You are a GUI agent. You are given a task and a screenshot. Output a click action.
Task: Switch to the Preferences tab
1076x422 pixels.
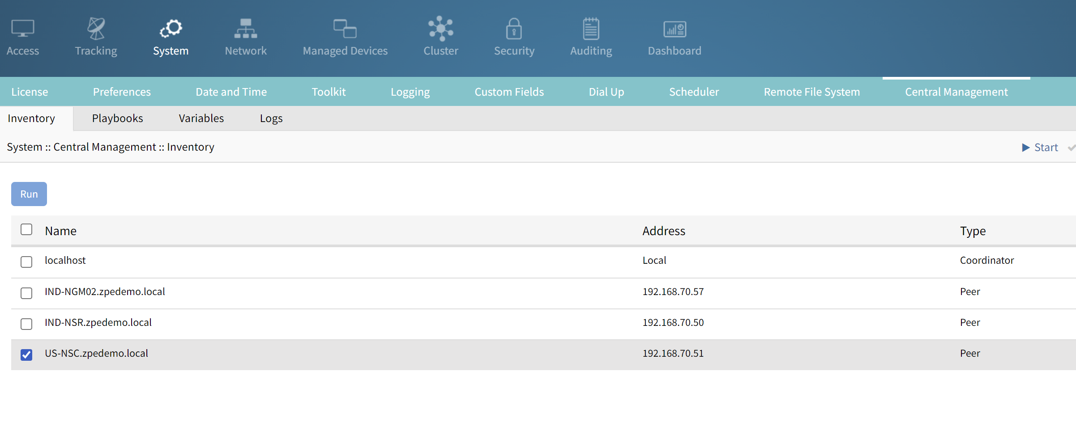coord(122,92)
